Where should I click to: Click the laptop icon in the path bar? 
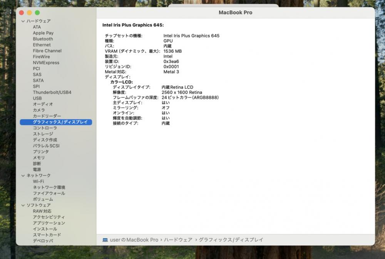pyautogui.click(x=105, y=240)
